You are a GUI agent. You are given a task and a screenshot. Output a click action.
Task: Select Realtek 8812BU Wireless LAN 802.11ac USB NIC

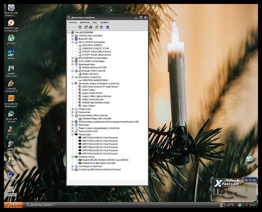click(105, 160)
